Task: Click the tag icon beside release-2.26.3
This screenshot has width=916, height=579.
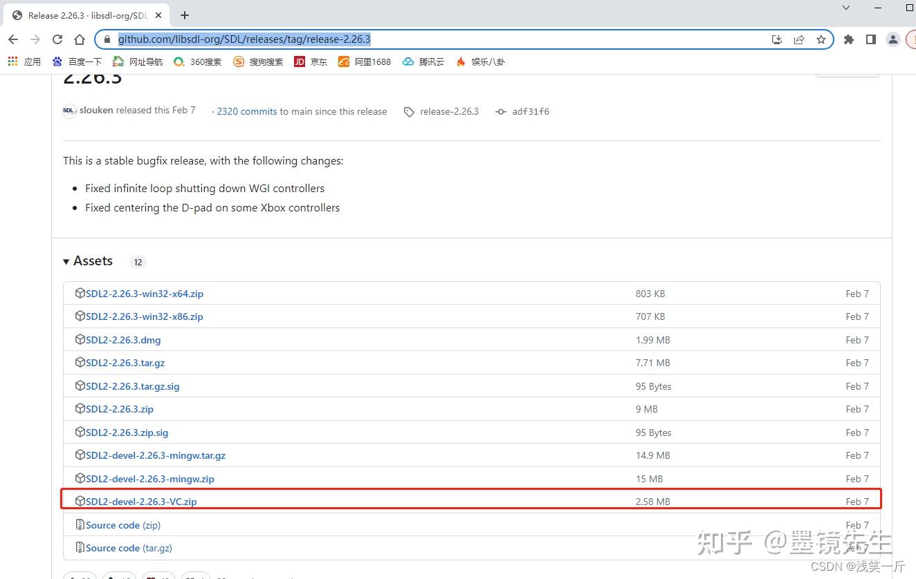Action: tap(409, 111)
